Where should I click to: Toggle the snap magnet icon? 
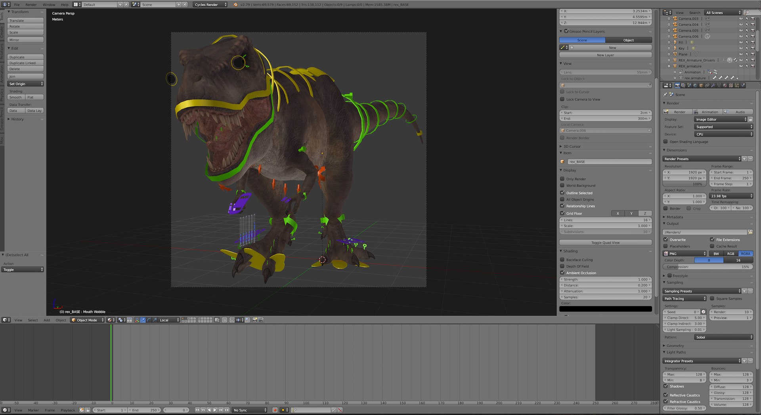coord(232,320)
